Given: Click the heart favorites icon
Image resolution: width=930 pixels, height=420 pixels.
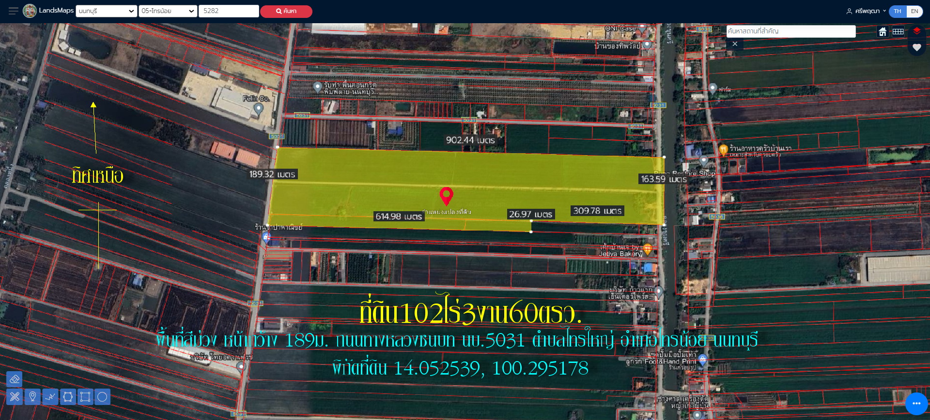Looking at the screenshot, I should 917,47.
